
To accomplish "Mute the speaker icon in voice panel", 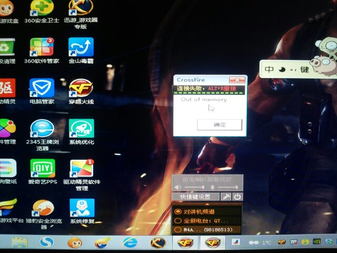I will 177,187.
